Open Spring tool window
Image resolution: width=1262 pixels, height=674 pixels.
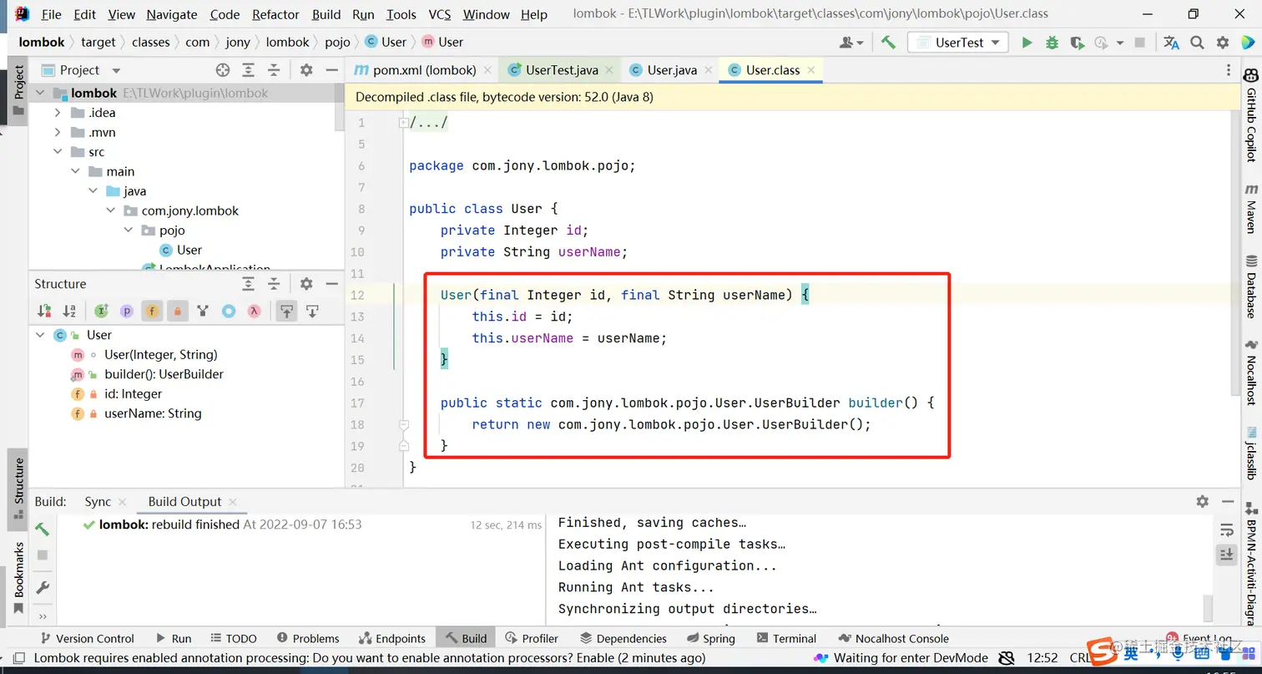click(x=709, y=638)
